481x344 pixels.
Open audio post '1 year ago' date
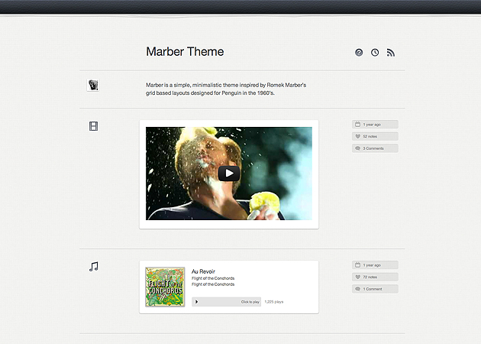click(375, 265)
